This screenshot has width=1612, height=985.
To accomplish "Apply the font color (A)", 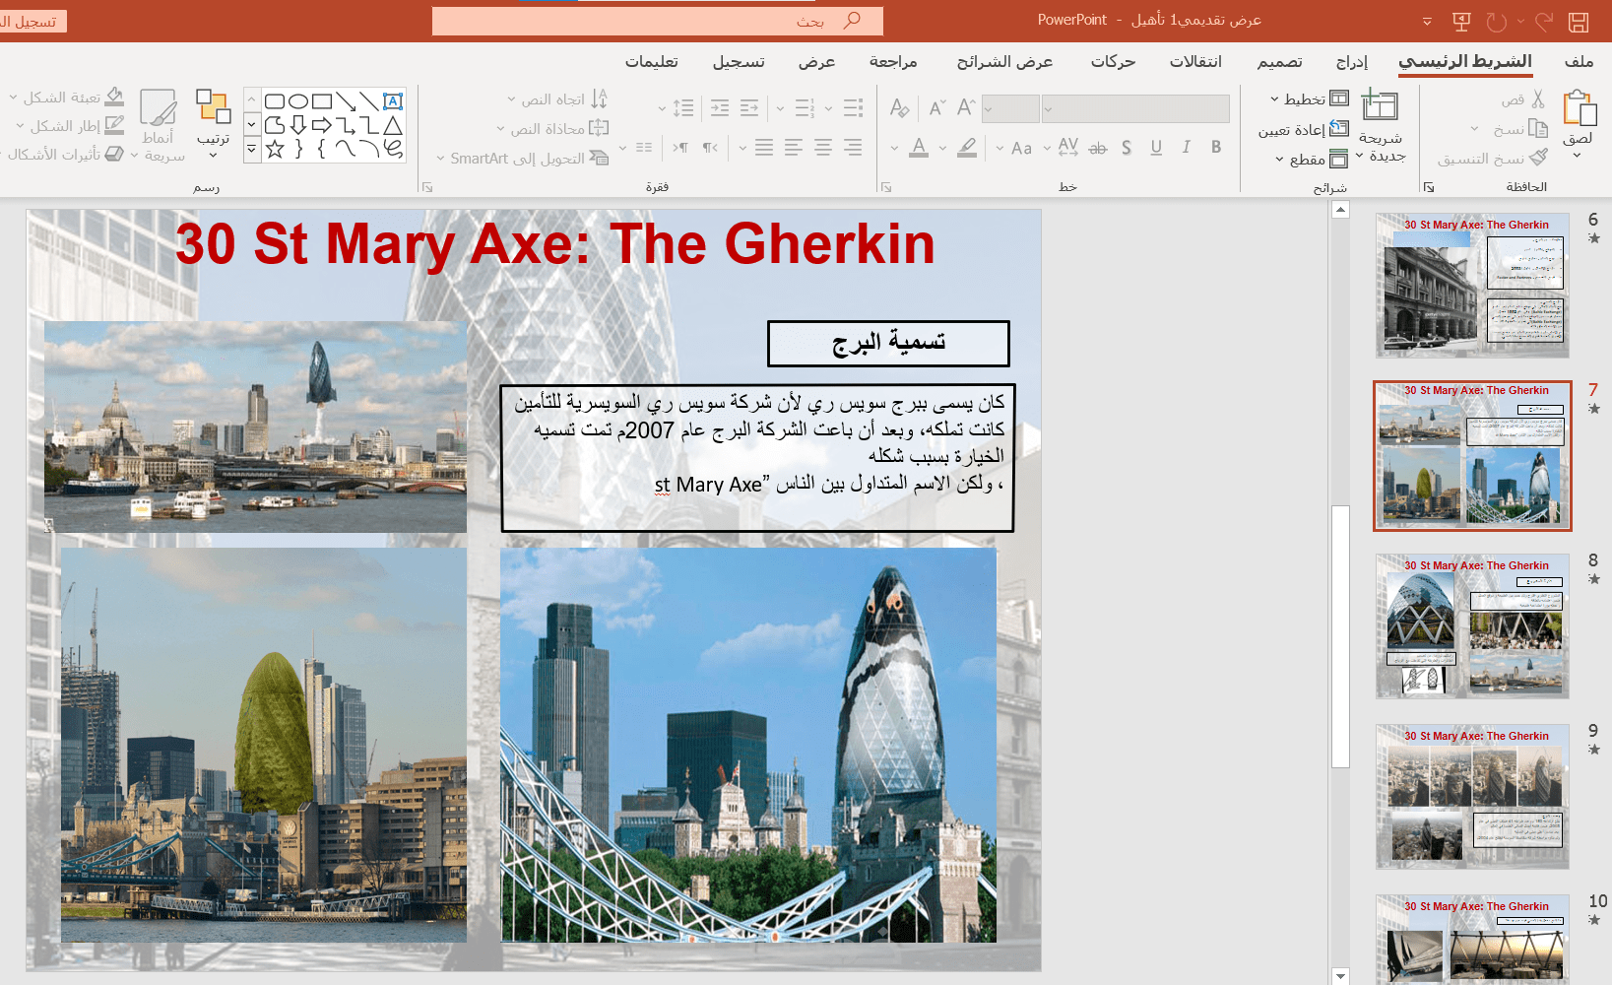I will [919, 148].
